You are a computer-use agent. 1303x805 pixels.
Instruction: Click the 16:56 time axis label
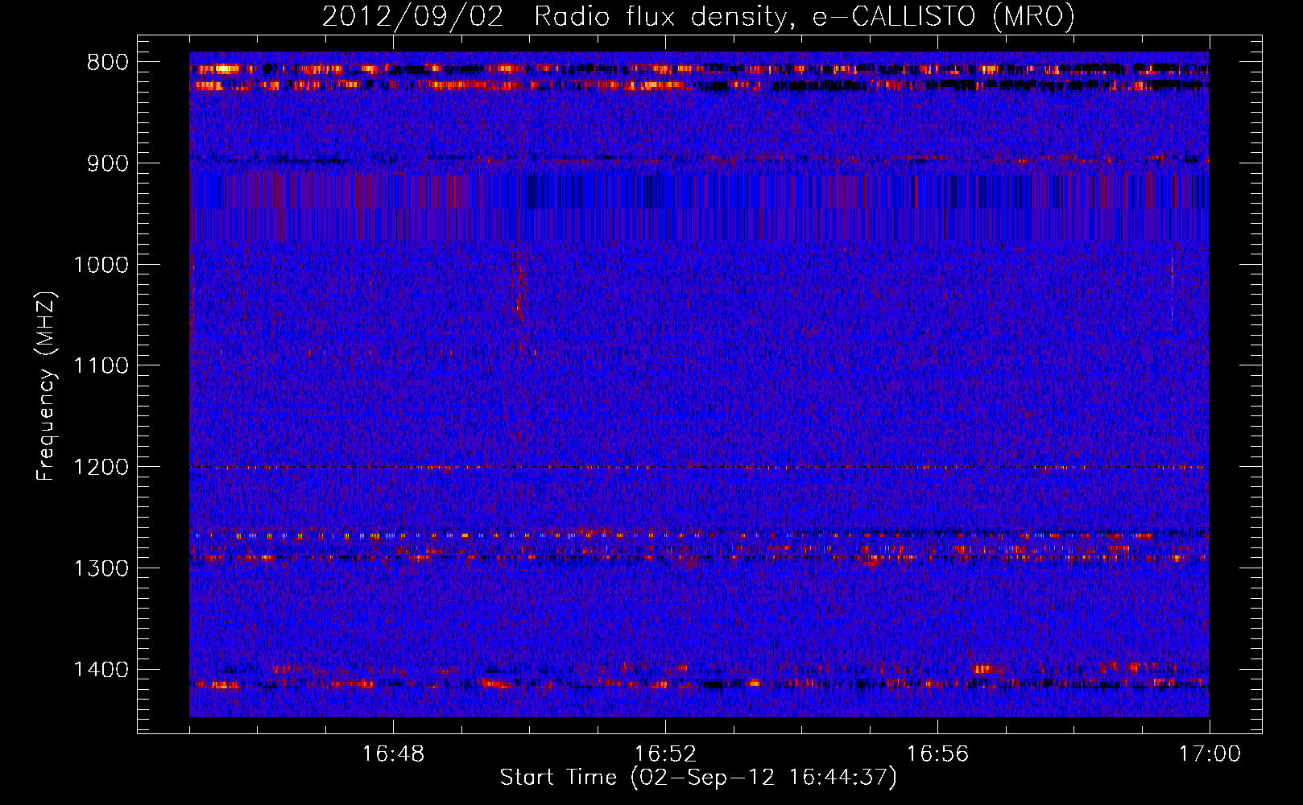937,754
